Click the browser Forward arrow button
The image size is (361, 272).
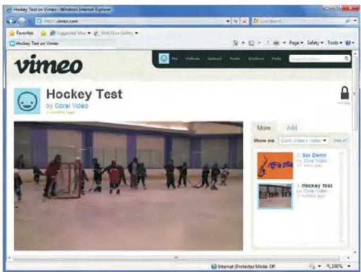coord(22,21)
